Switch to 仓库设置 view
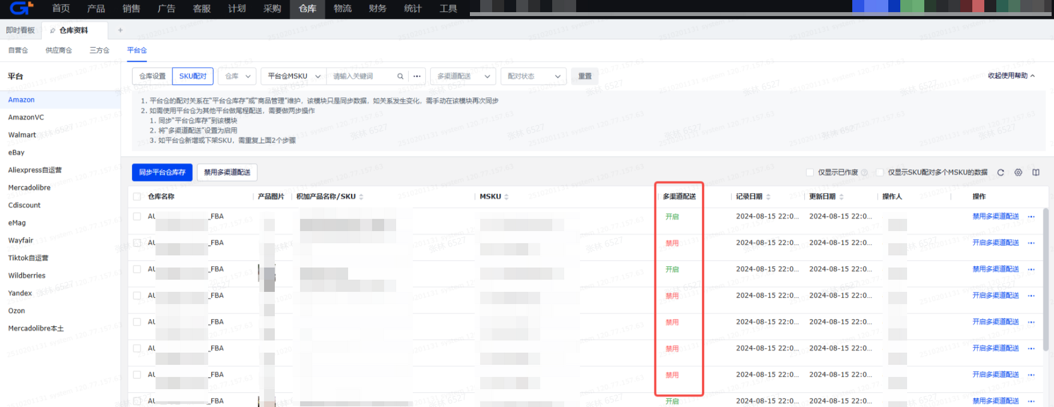Screen dimensions: 1054x407 click(152, 76)
